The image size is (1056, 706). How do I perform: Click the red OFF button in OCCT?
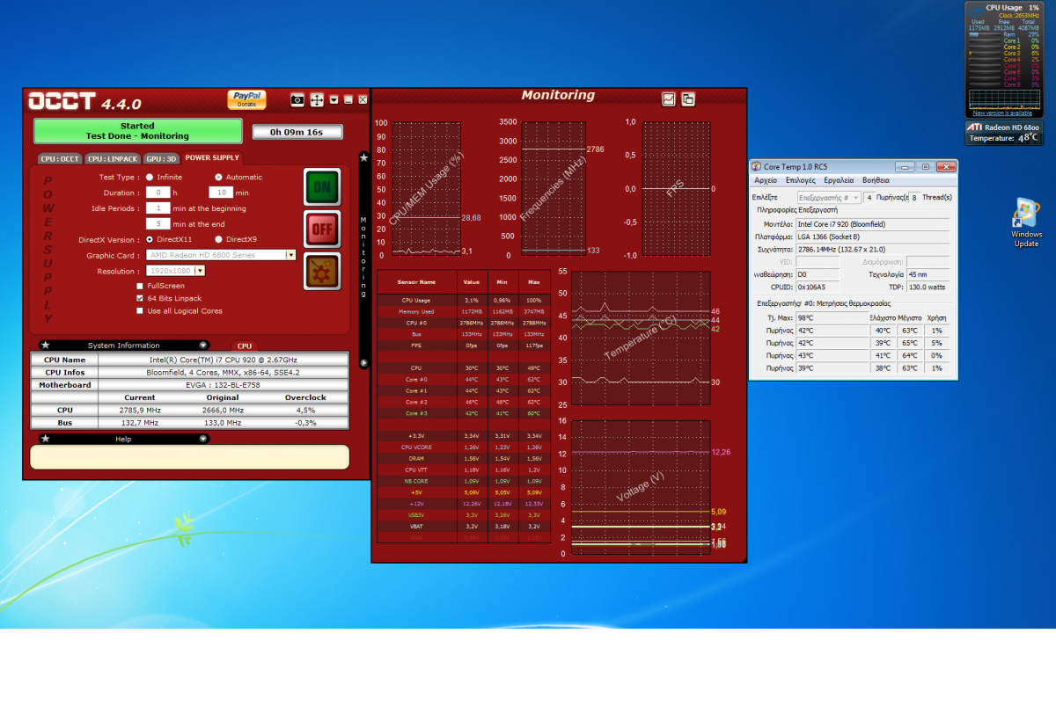(322, 229)
